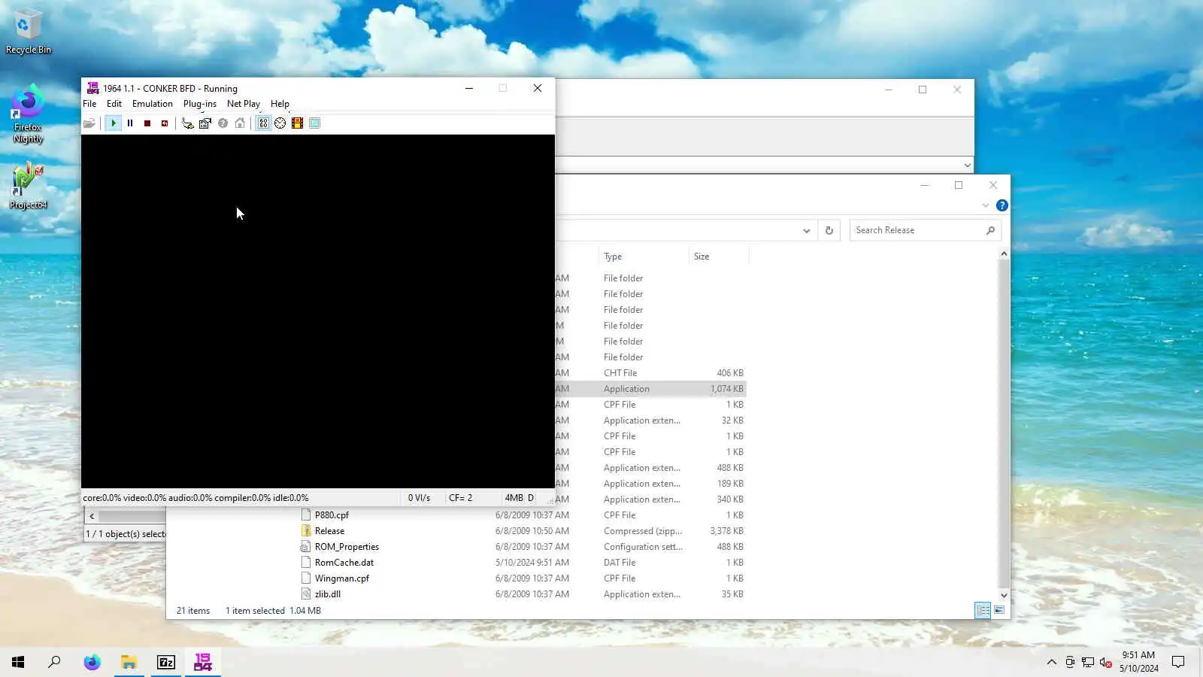Screen dimensions: 1203x677
Task: Select the P880.cpf file
Action: point(332,515)
